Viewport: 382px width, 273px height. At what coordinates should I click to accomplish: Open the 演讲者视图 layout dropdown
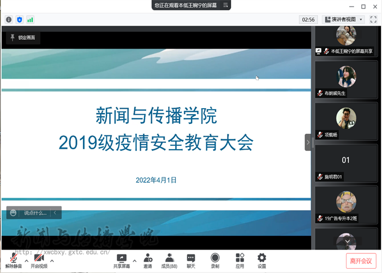[343, 19]
